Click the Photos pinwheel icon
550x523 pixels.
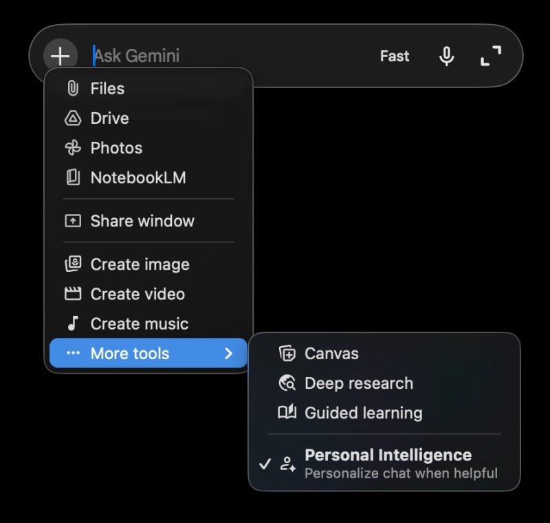[71, 148]
